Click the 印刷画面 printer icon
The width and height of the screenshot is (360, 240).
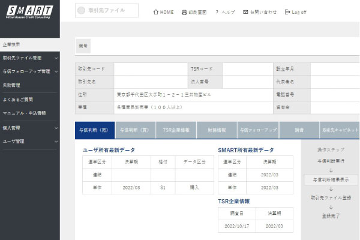pos(184,12)
